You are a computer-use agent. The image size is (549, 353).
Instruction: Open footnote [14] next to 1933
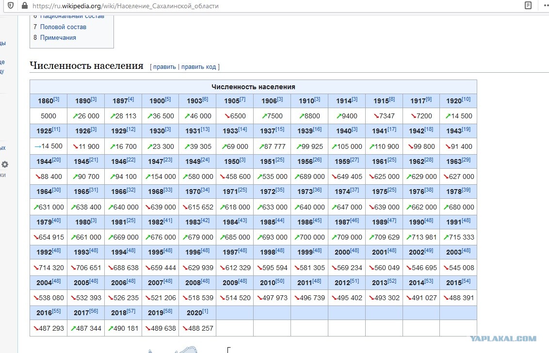[242, 129]
